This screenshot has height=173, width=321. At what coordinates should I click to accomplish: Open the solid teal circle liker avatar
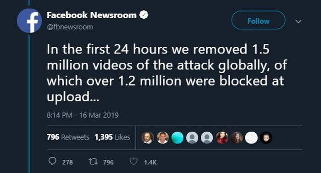pos(177,138)
